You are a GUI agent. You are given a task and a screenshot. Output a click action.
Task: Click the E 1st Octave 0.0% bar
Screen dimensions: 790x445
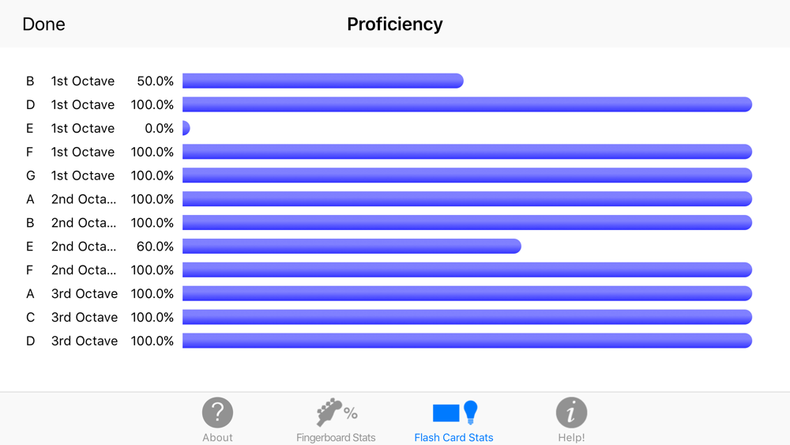coord(186,128)
